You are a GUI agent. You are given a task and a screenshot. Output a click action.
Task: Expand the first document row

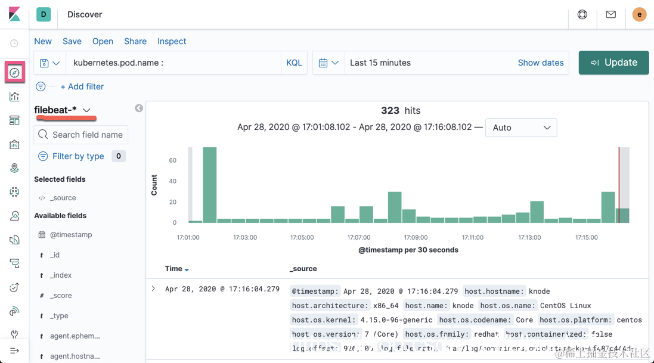pyautogui.click(x=153, y=288)
